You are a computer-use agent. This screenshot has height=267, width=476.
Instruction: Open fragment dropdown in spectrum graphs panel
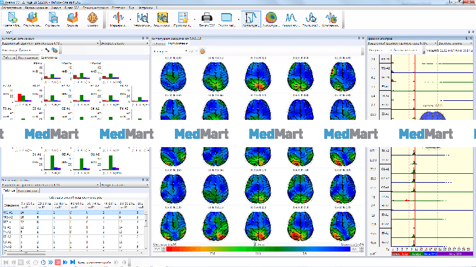(402, 43)
